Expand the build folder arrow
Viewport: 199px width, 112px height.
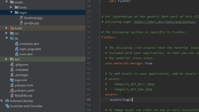coord(6,28)
